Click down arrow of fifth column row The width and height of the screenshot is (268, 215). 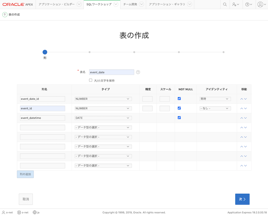[x=246, y=137]
